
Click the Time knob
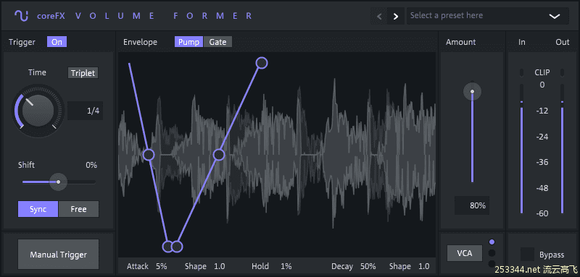tap(38, 111)
